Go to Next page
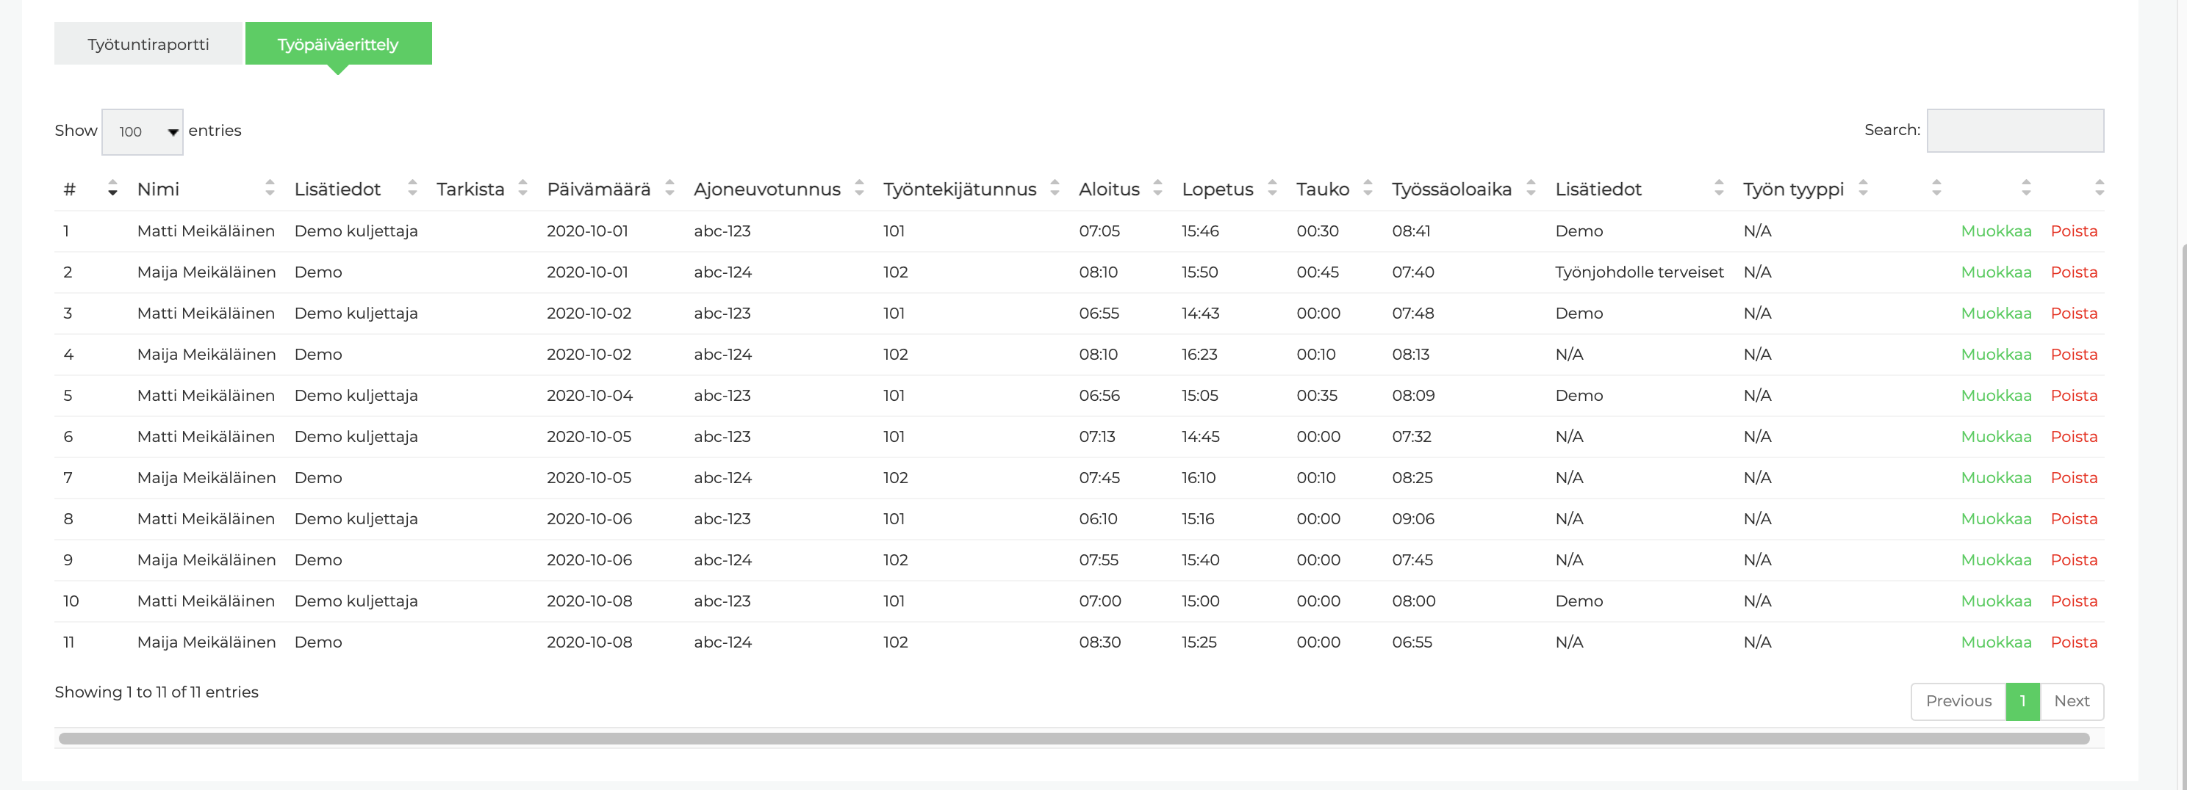The height and width of the screenshot is (790, 2187). (2071, 701)
